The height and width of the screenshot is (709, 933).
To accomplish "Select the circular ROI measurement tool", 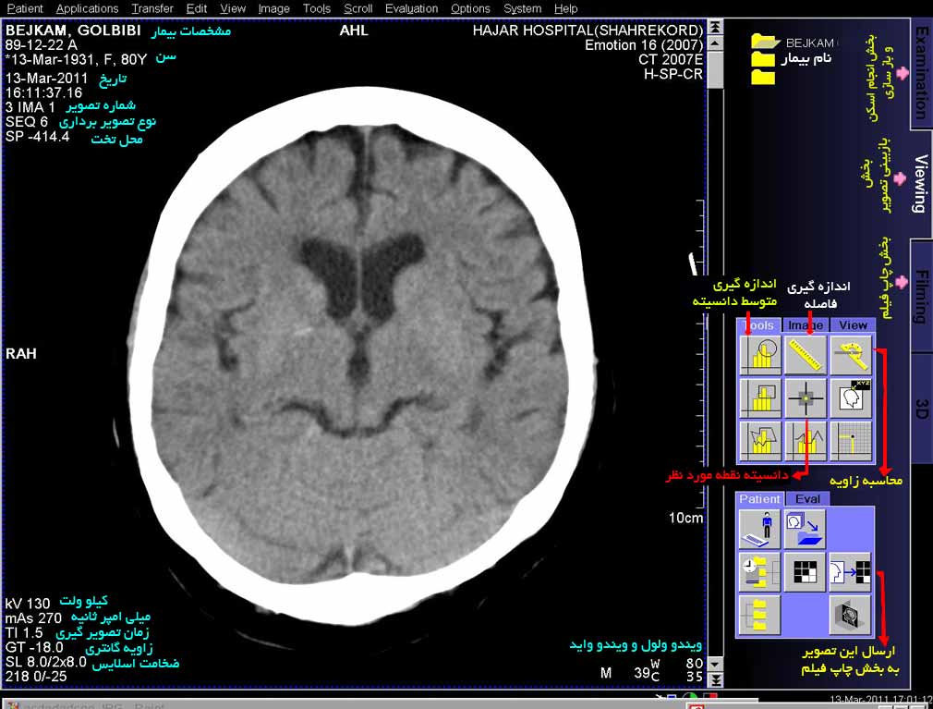I will tap(760, 355).
